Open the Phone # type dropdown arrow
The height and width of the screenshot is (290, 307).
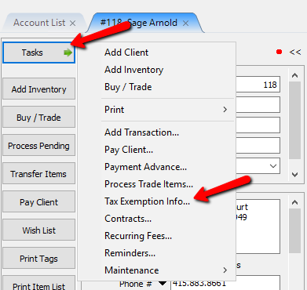[x=163, y=283]
